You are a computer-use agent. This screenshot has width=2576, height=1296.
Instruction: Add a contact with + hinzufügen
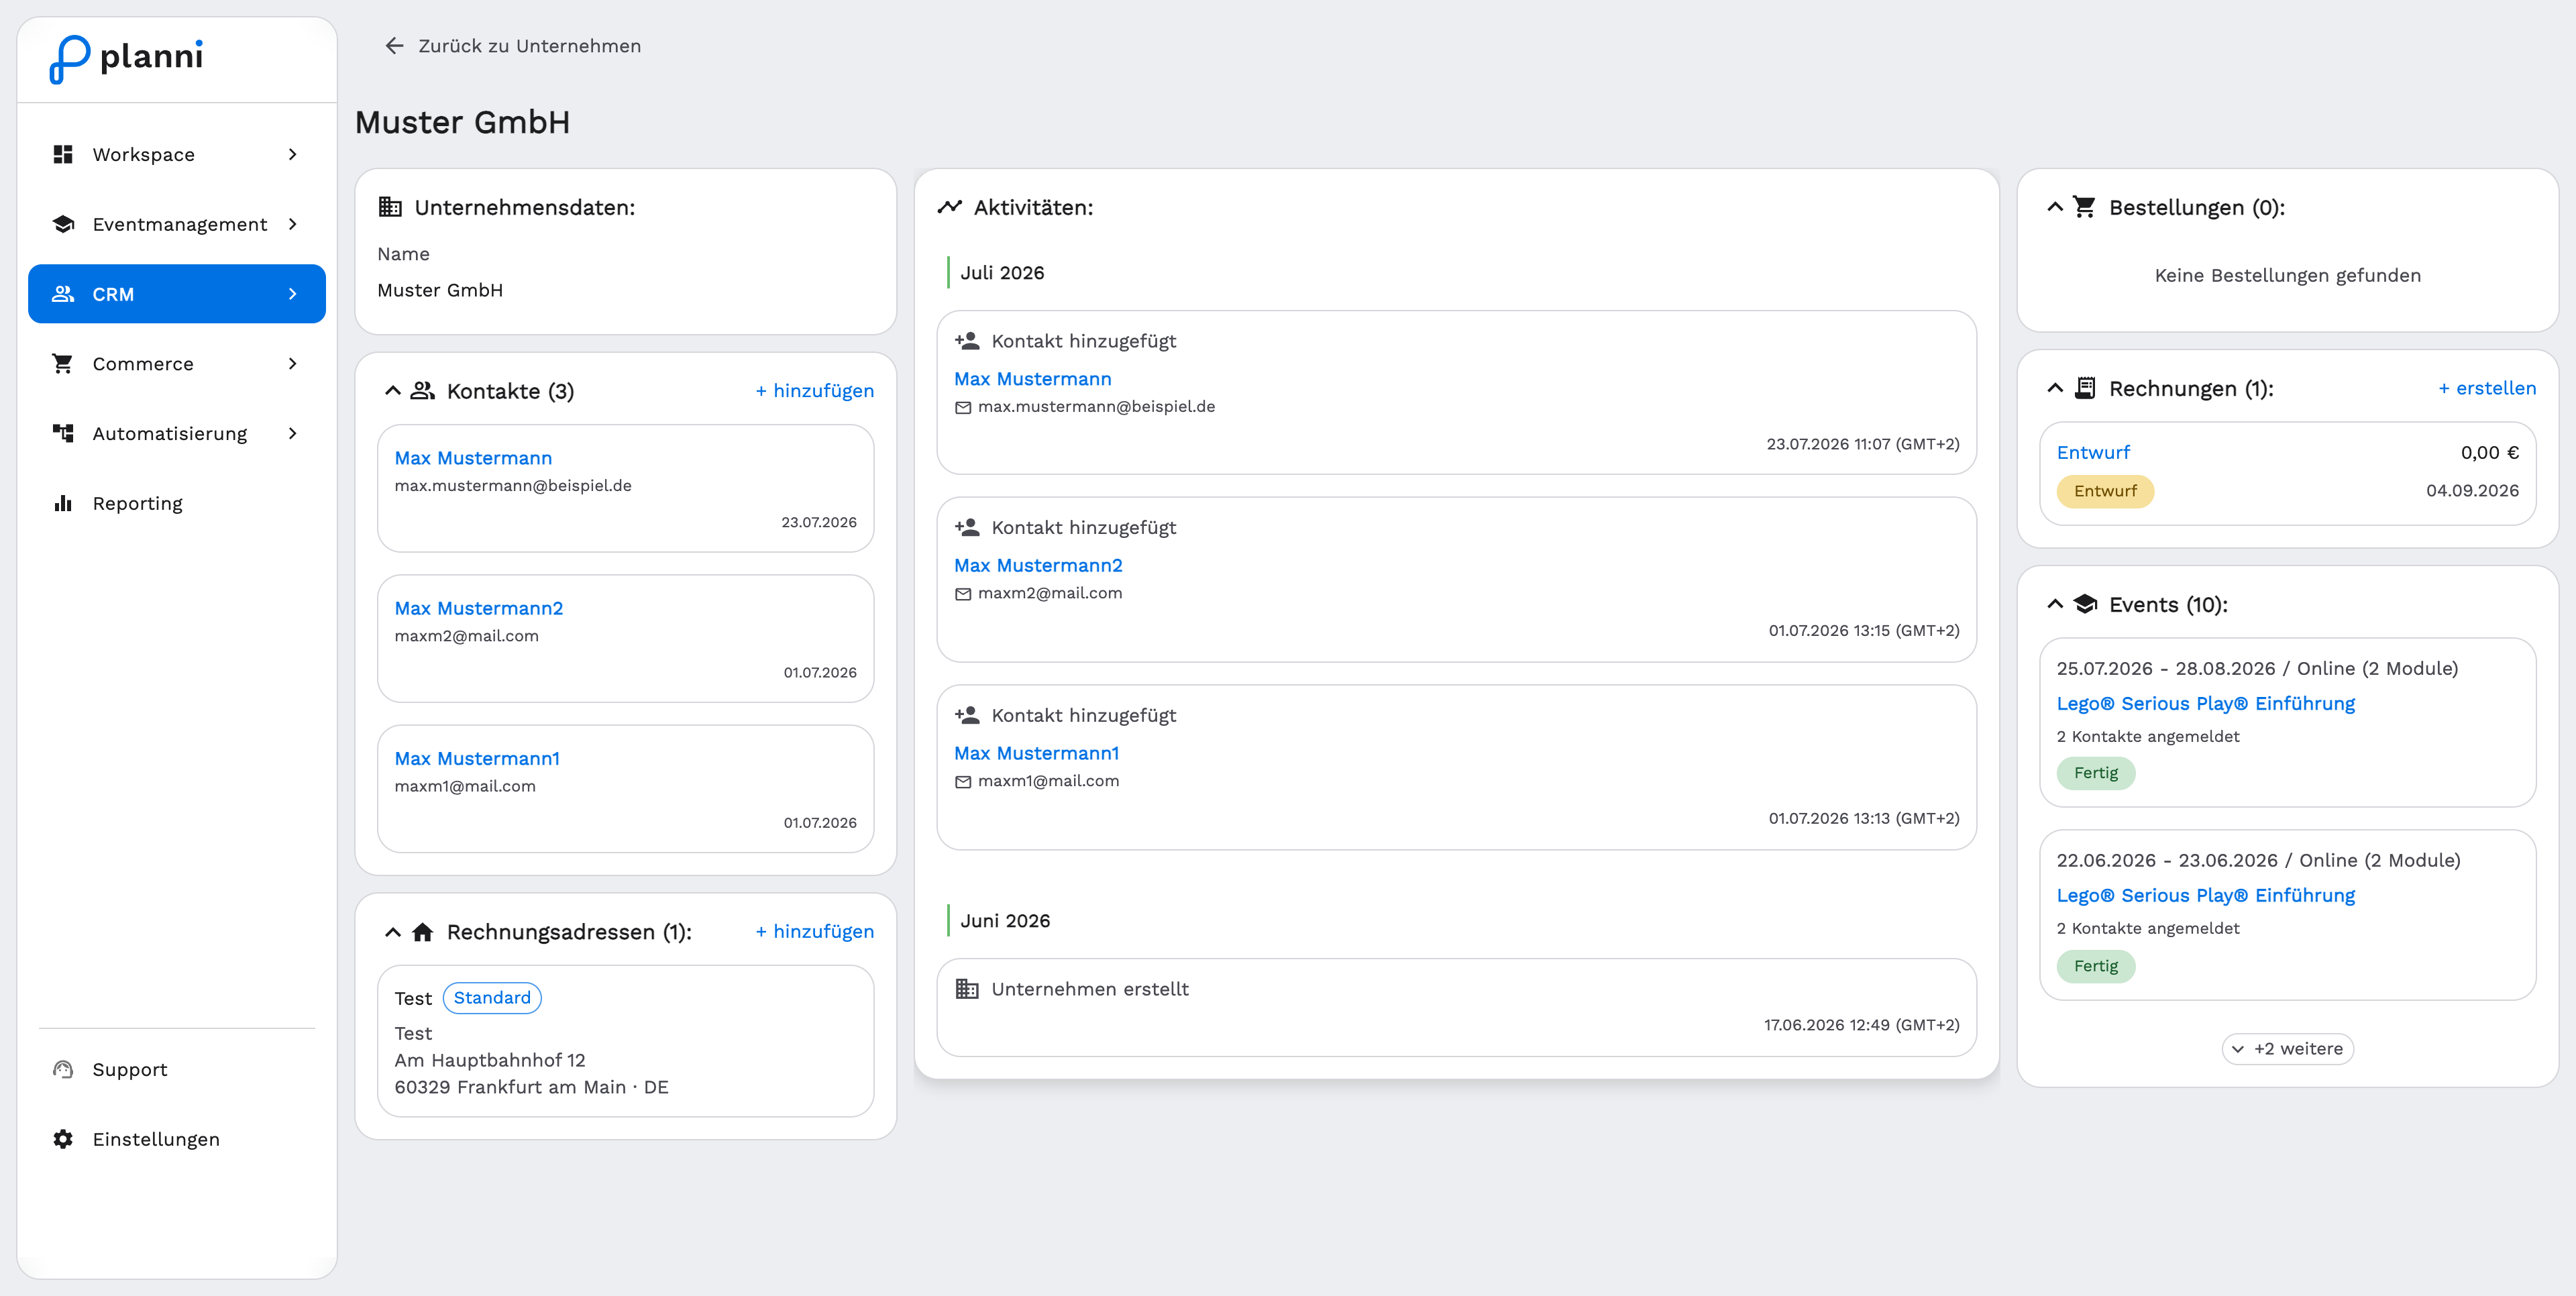click(x=814, y=391)
